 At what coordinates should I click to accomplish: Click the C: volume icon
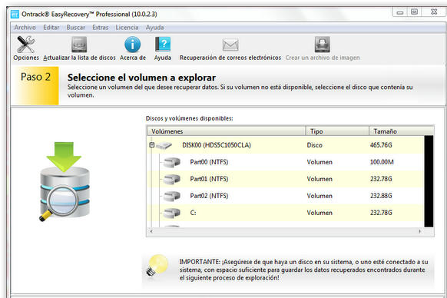171,213
